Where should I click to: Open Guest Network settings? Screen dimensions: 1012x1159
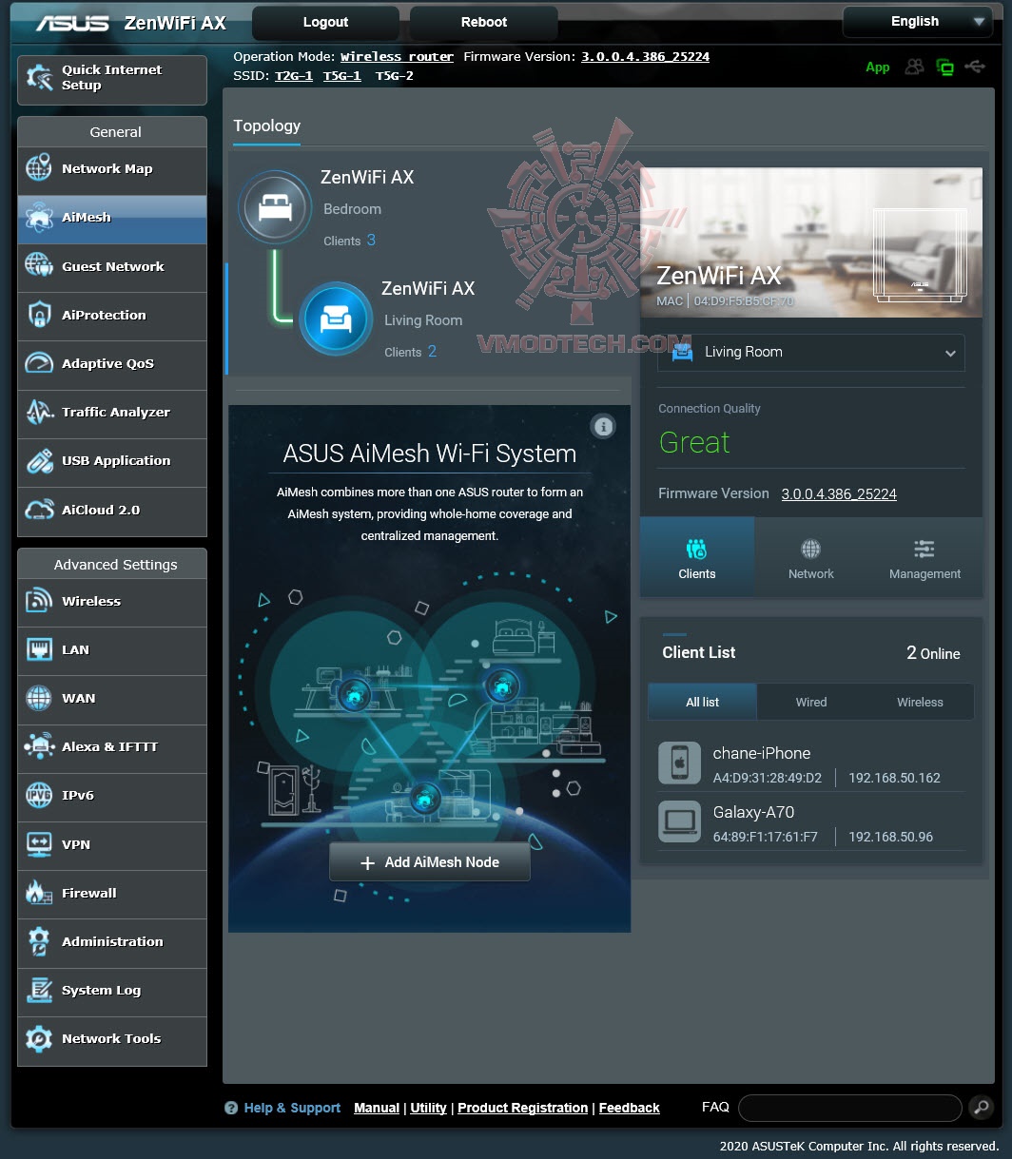pos(112,266)
